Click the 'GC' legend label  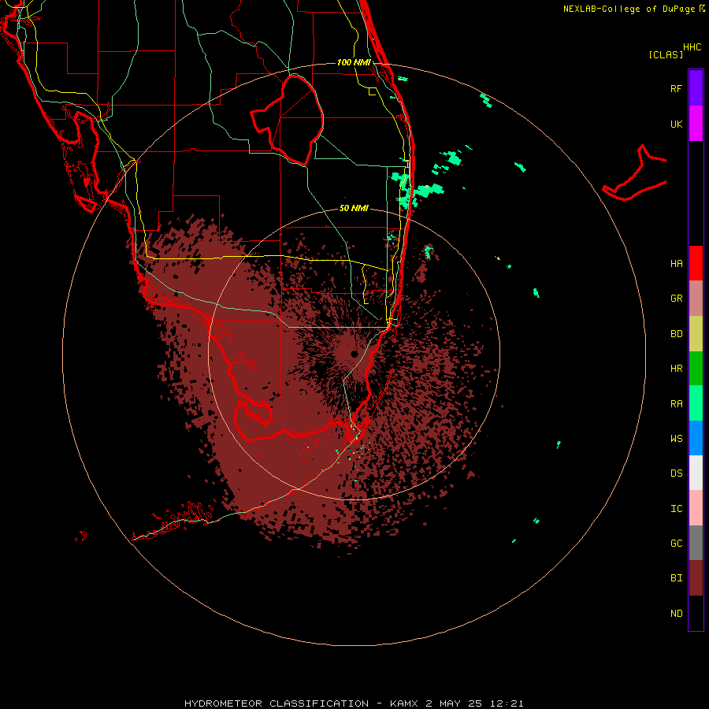[x=676, y=543]
